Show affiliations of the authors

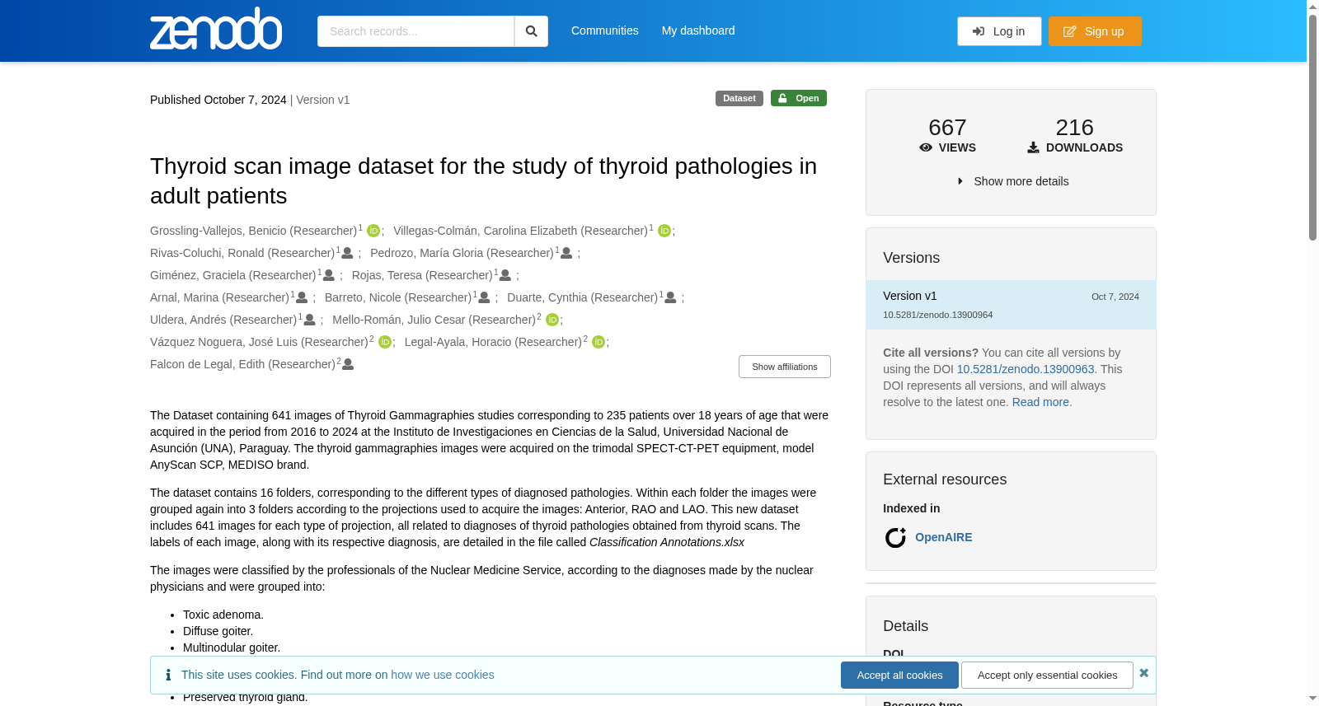click(784, 367)
